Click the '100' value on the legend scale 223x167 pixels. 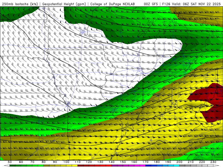(x=66, y=162)
